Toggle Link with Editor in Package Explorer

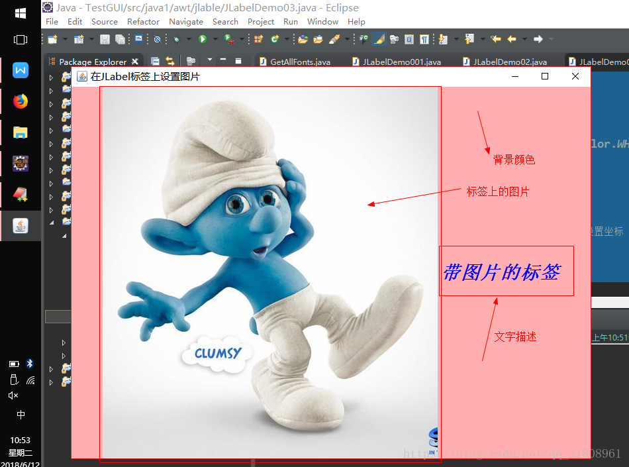point(170,61)
